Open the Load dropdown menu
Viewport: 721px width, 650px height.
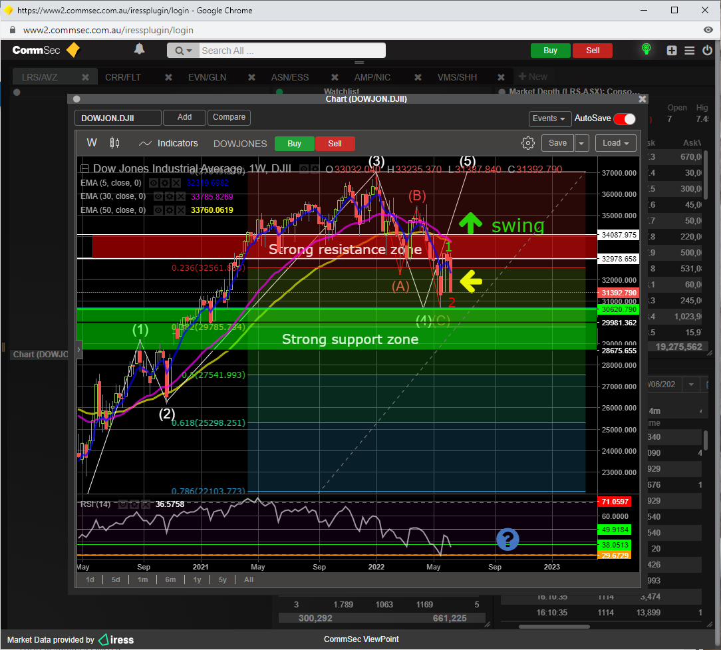coord(616,143)
